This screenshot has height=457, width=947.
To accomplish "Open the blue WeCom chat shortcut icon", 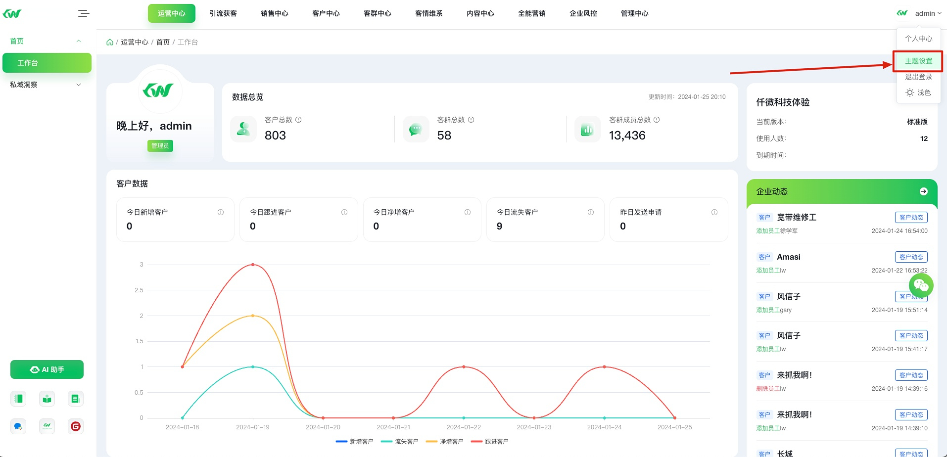I will click(x=18, y=426).
